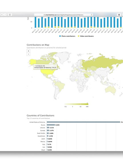Click the map color scale marker arrow
This screenshot has height=163, width=123.
87,103
